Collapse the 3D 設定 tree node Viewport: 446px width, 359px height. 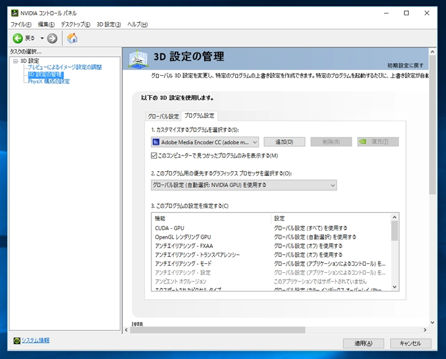pyautogui.click(x=15, y=61)
